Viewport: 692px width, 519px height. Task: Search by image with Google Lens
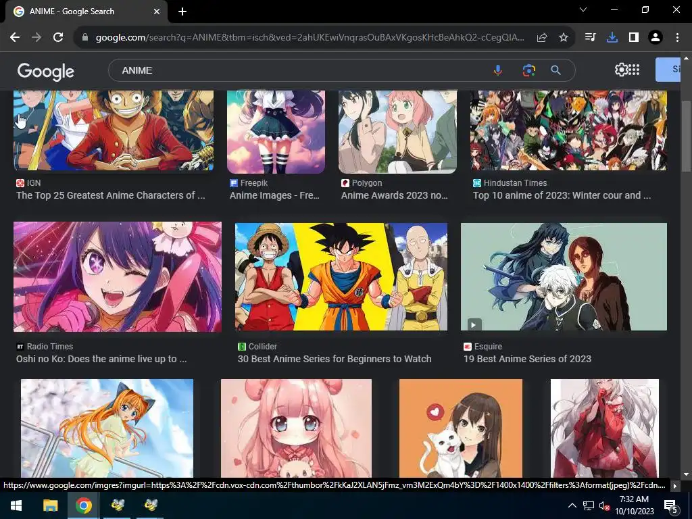tap(528, 70)
